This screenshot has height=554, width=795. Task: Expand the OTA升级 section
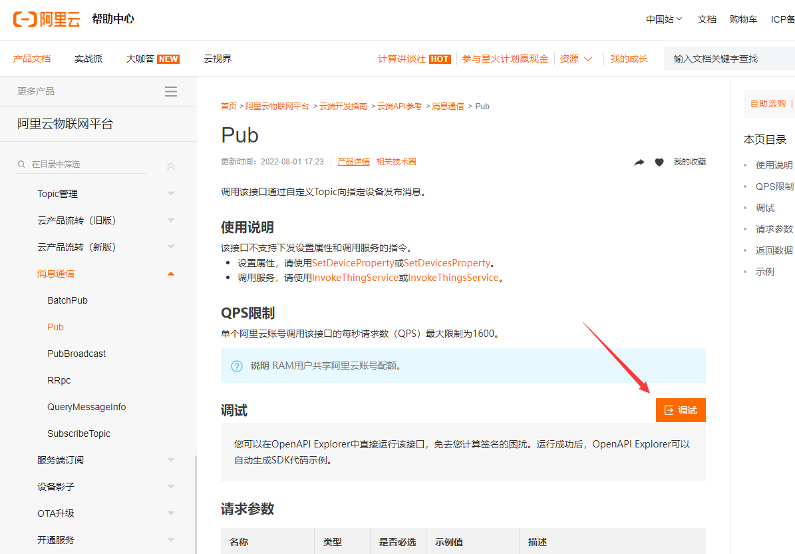pyautogui.click(x=171, y=513)
